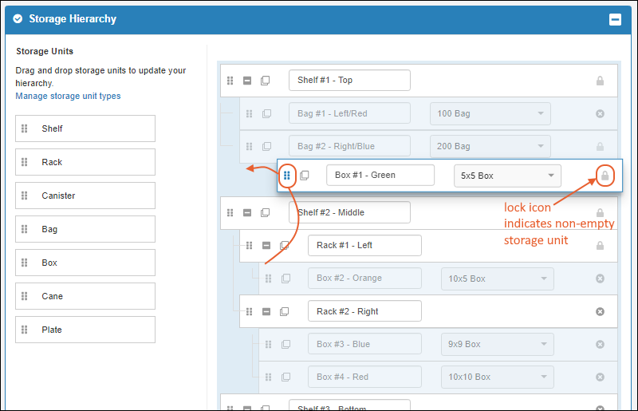Open Manage storage unit types link
Screen dimensions: 638x411
tap(68, 97)
